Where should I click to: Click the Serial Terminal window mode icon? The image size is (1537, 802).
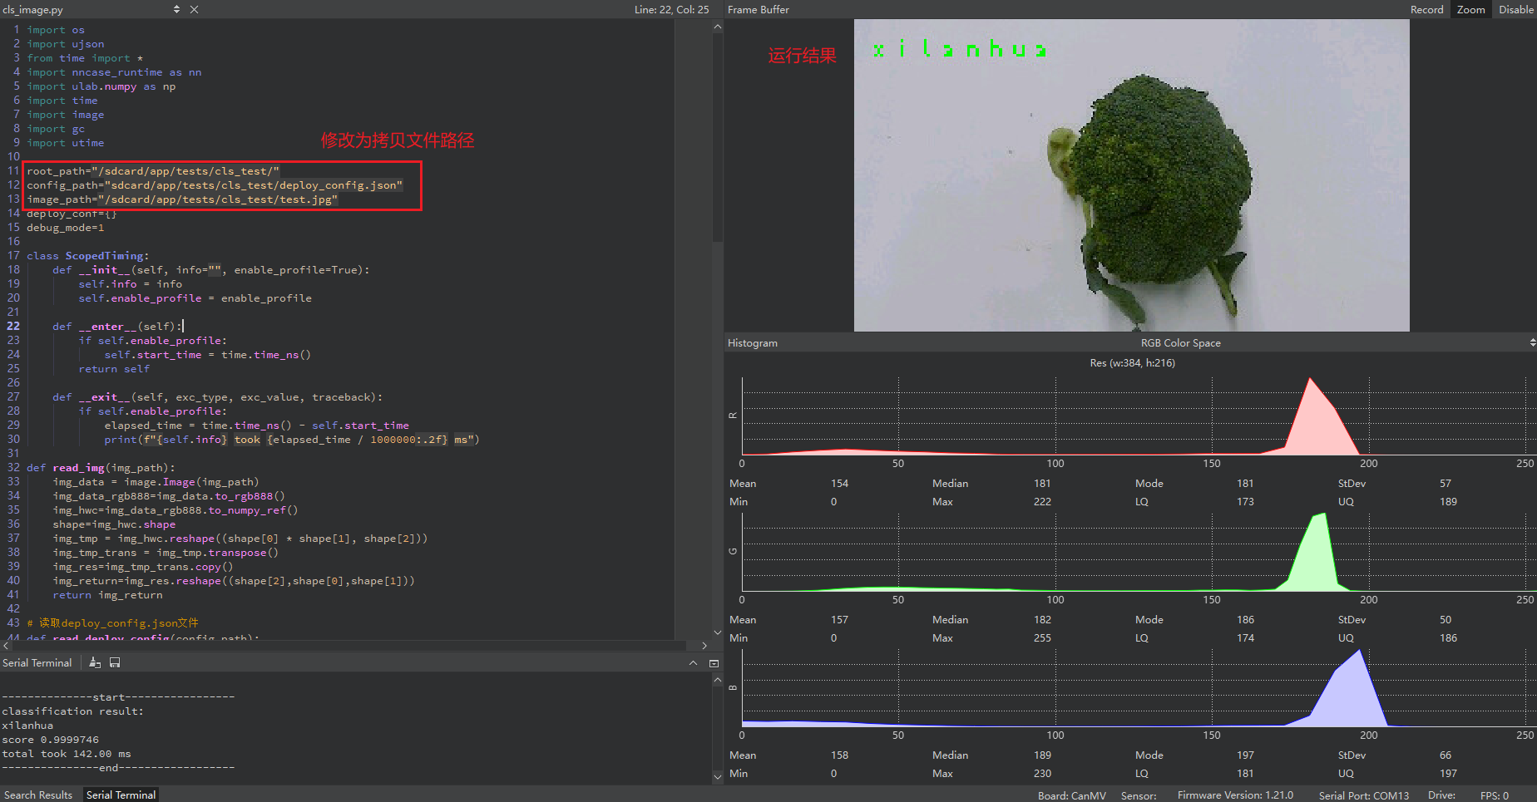coord(714,662)
